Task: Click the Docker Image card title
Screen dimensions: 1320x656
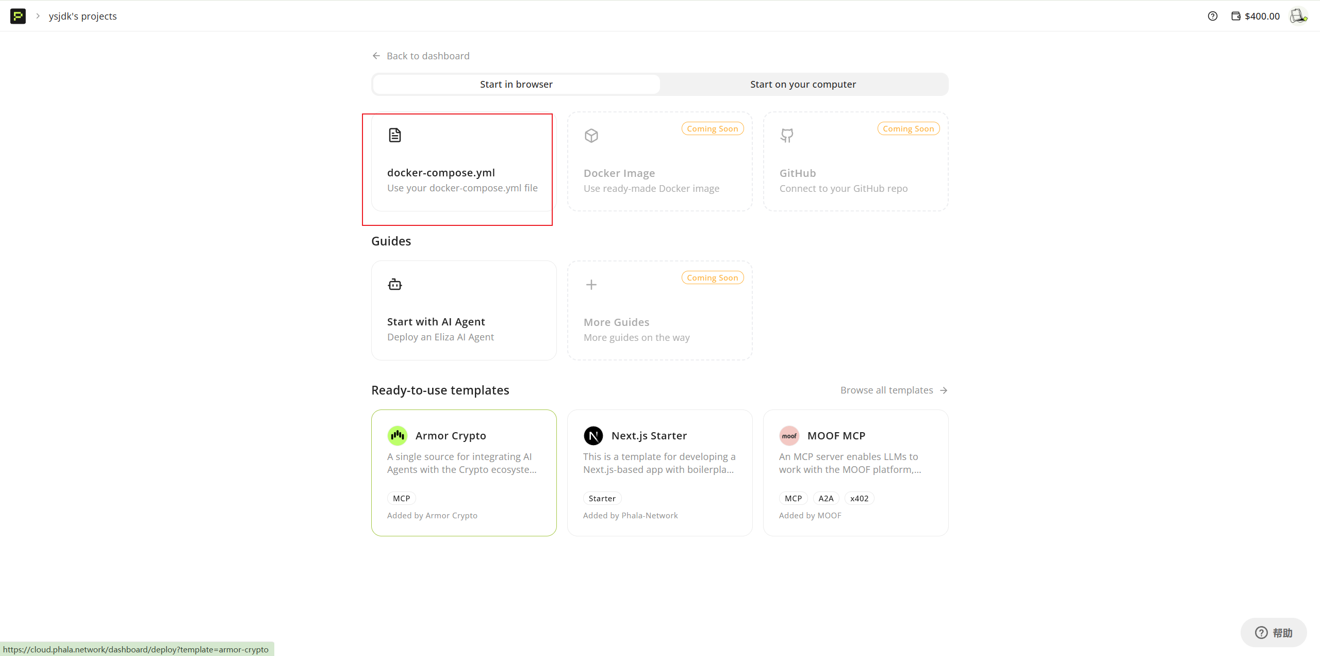Action: (x=619, y=173)
